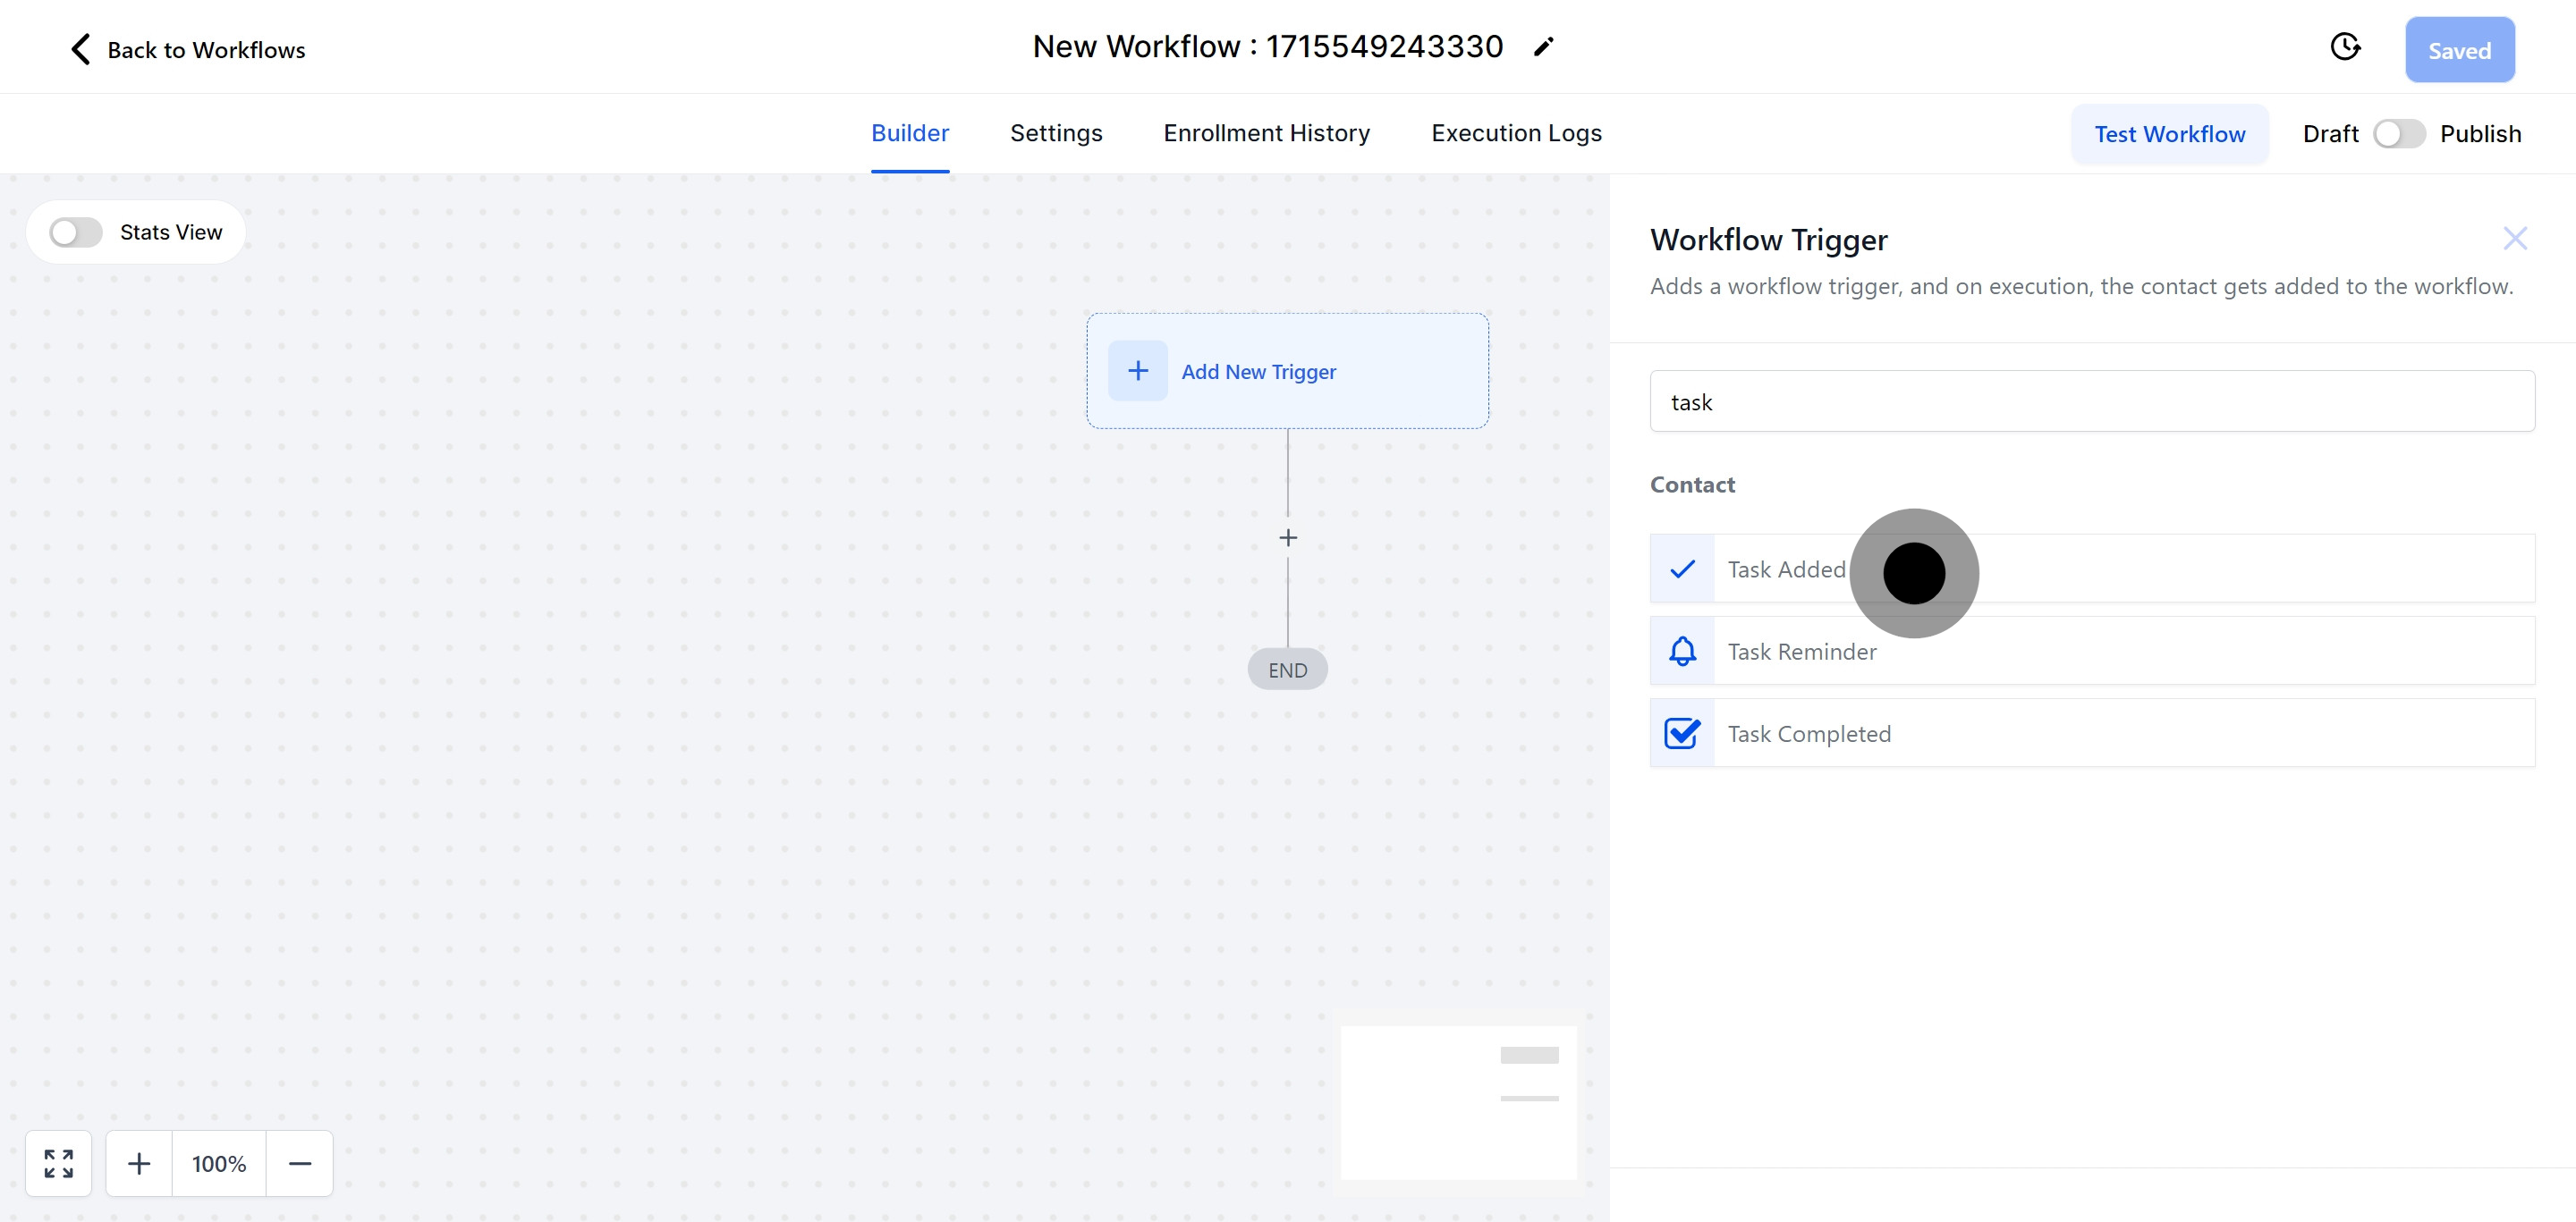Close the Workflow Trigger panel
The image size is (2576, 1222).
tap(2514, 238)
